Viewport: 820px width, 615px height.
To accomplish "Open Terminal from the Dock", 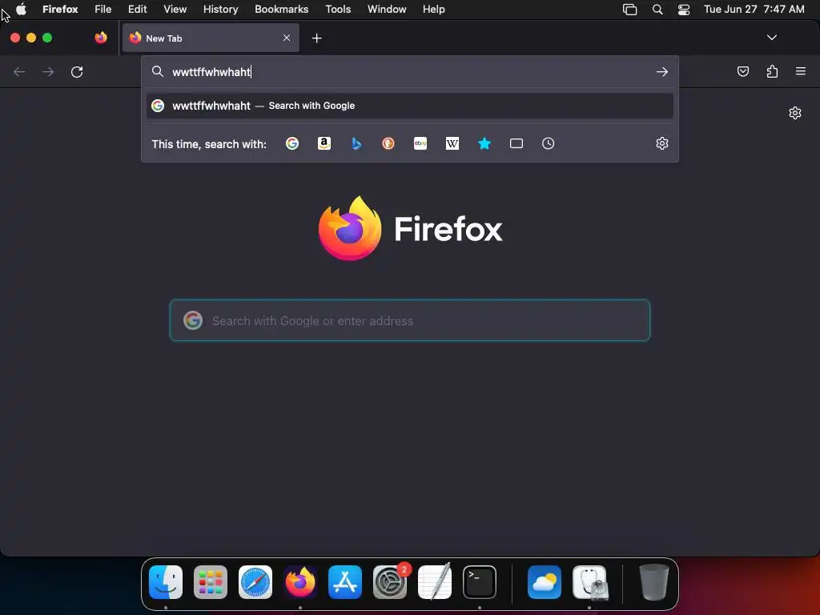I will click(480, 582).
